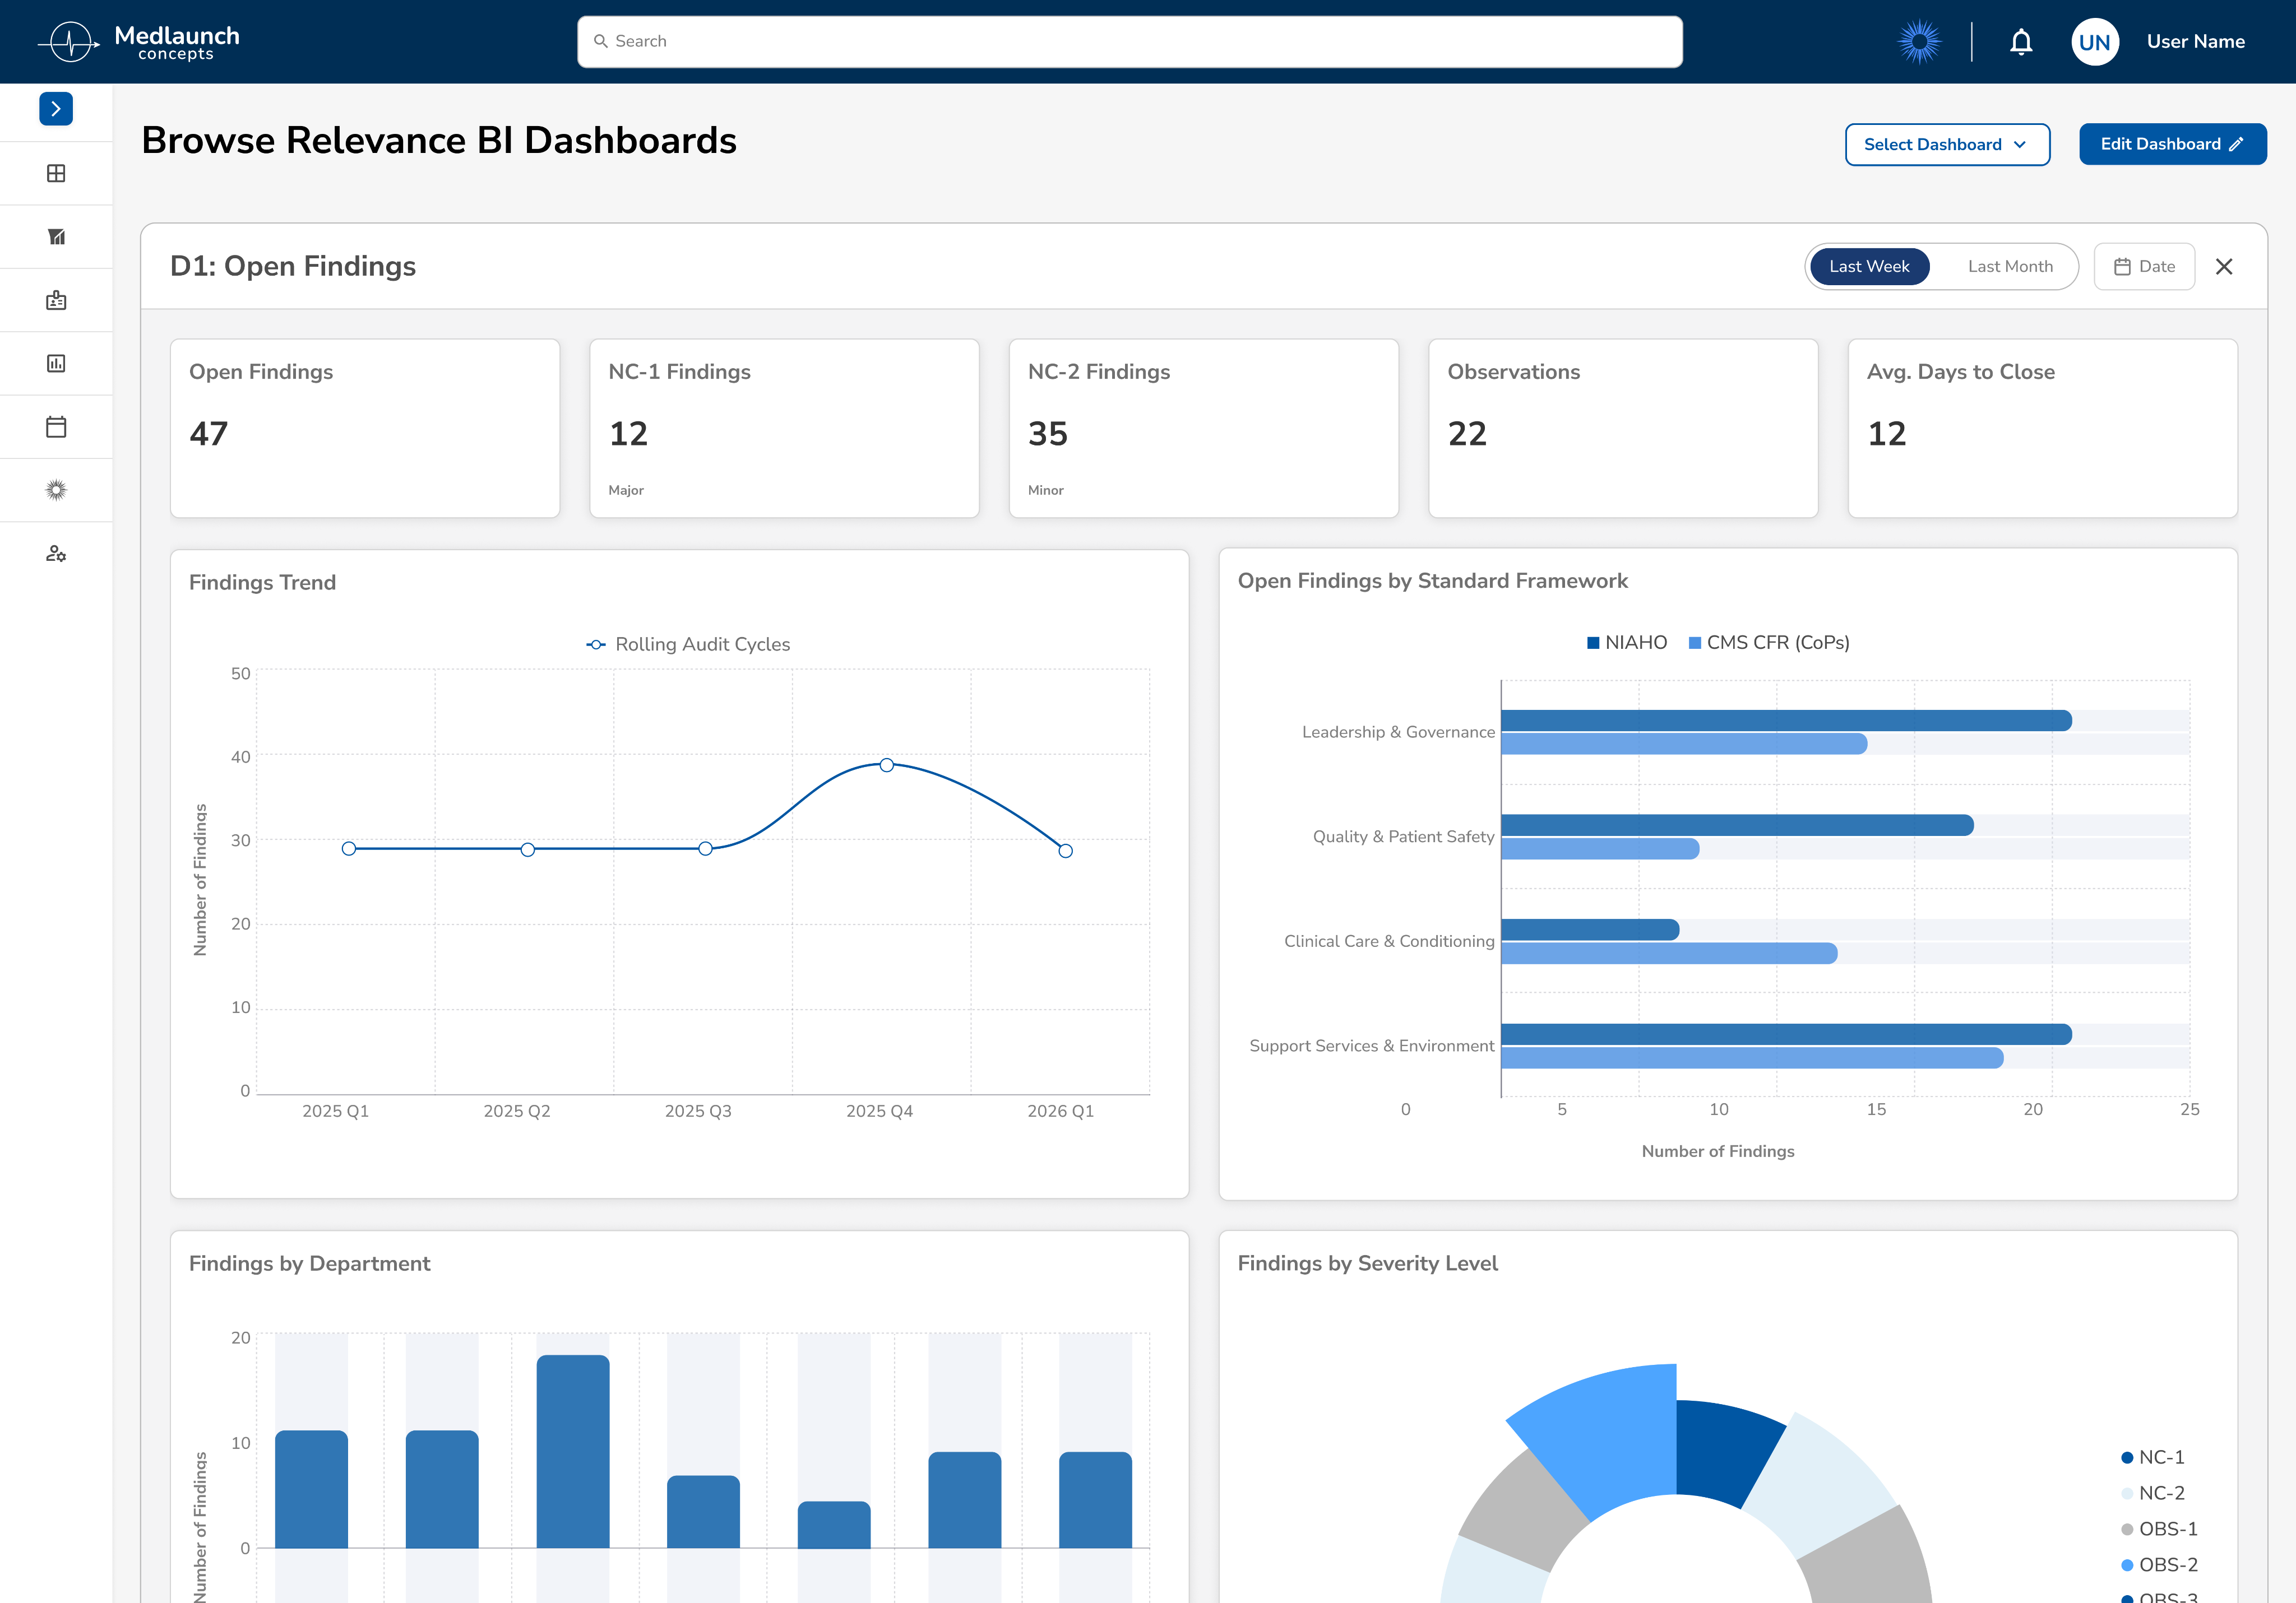Click Quality & Patient Safety NIAHO bar
Viewport: 2296px width, 1603px height.
click(x=1737, y=825)
